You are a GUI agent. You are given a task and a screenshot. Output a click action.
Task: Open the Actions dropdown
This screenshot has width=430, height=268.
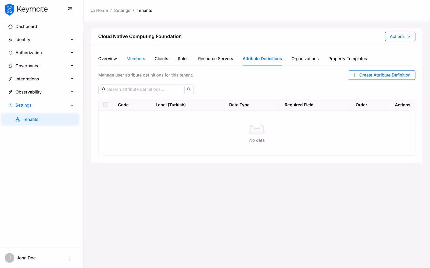400,36
